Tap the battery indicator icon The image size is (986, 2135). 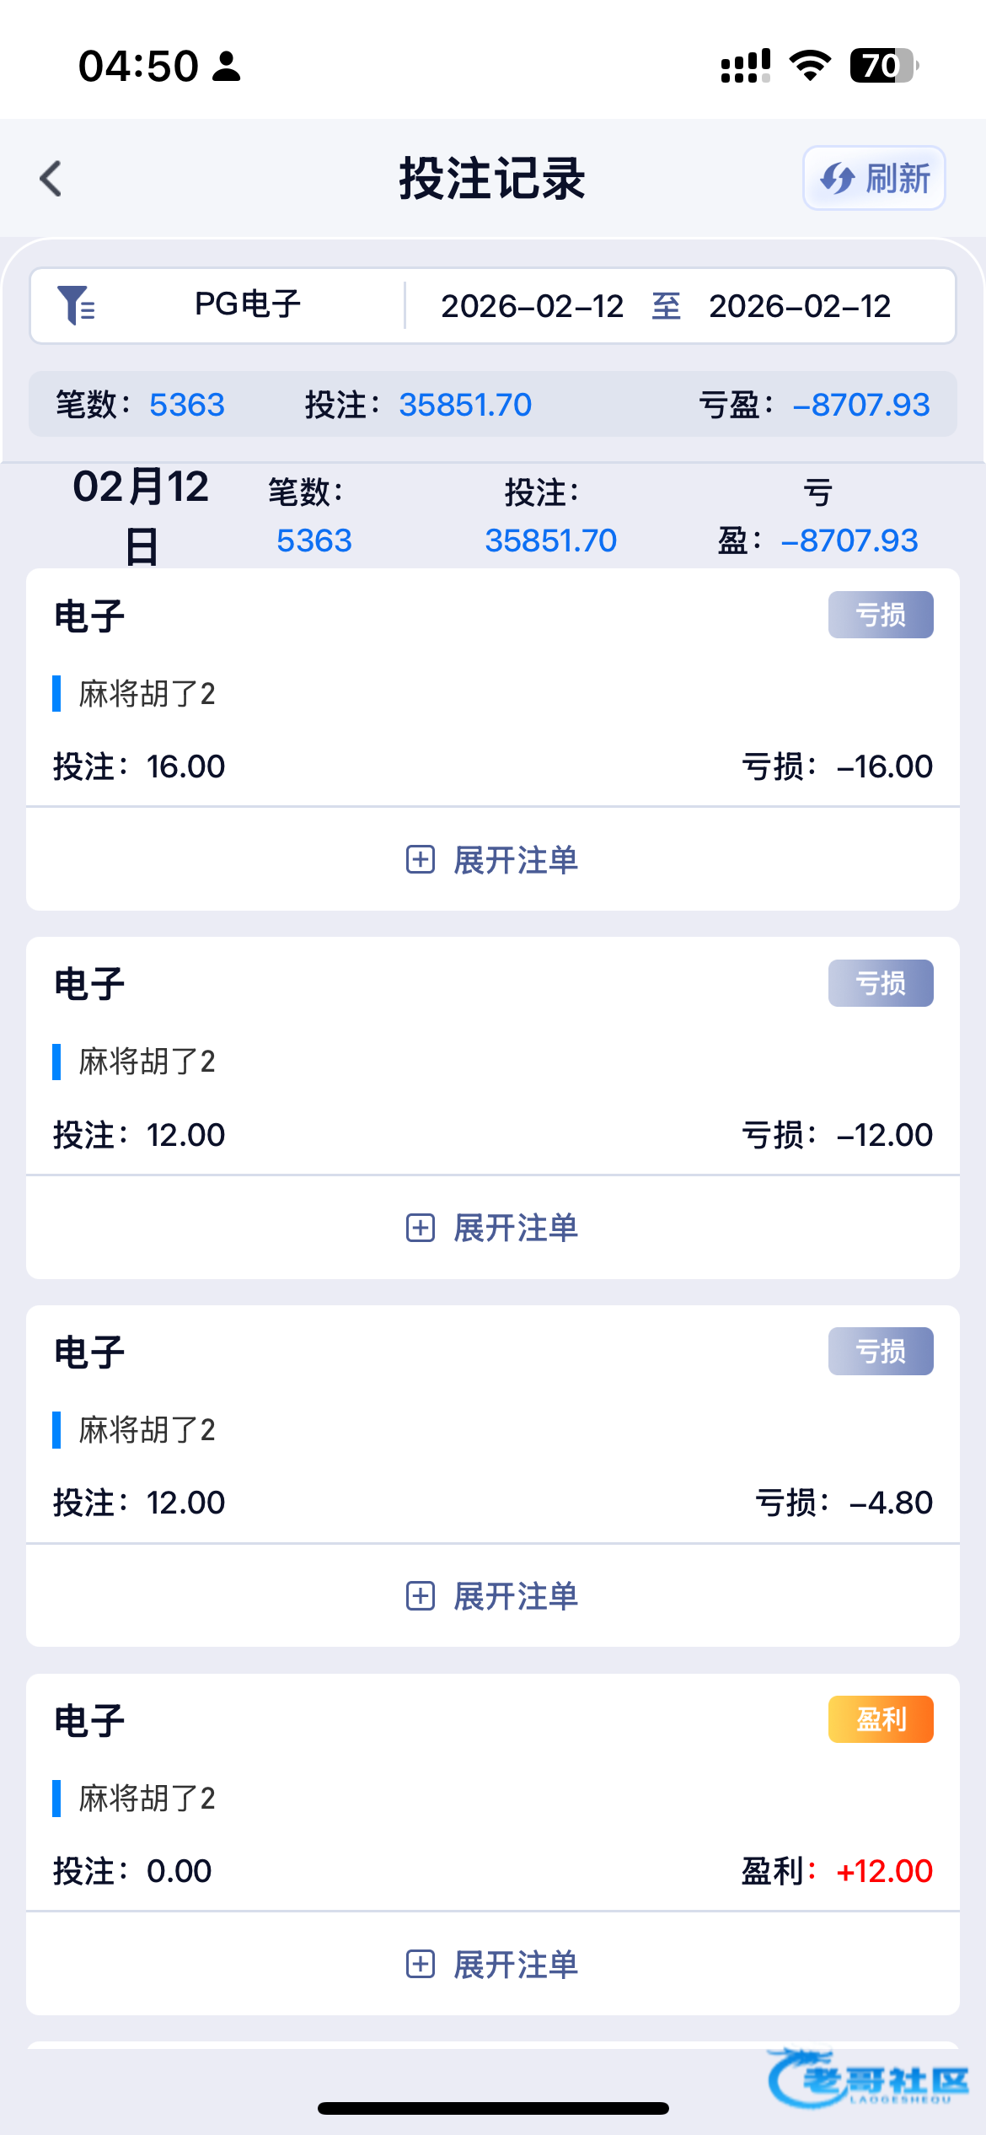(x=882, y=66)
